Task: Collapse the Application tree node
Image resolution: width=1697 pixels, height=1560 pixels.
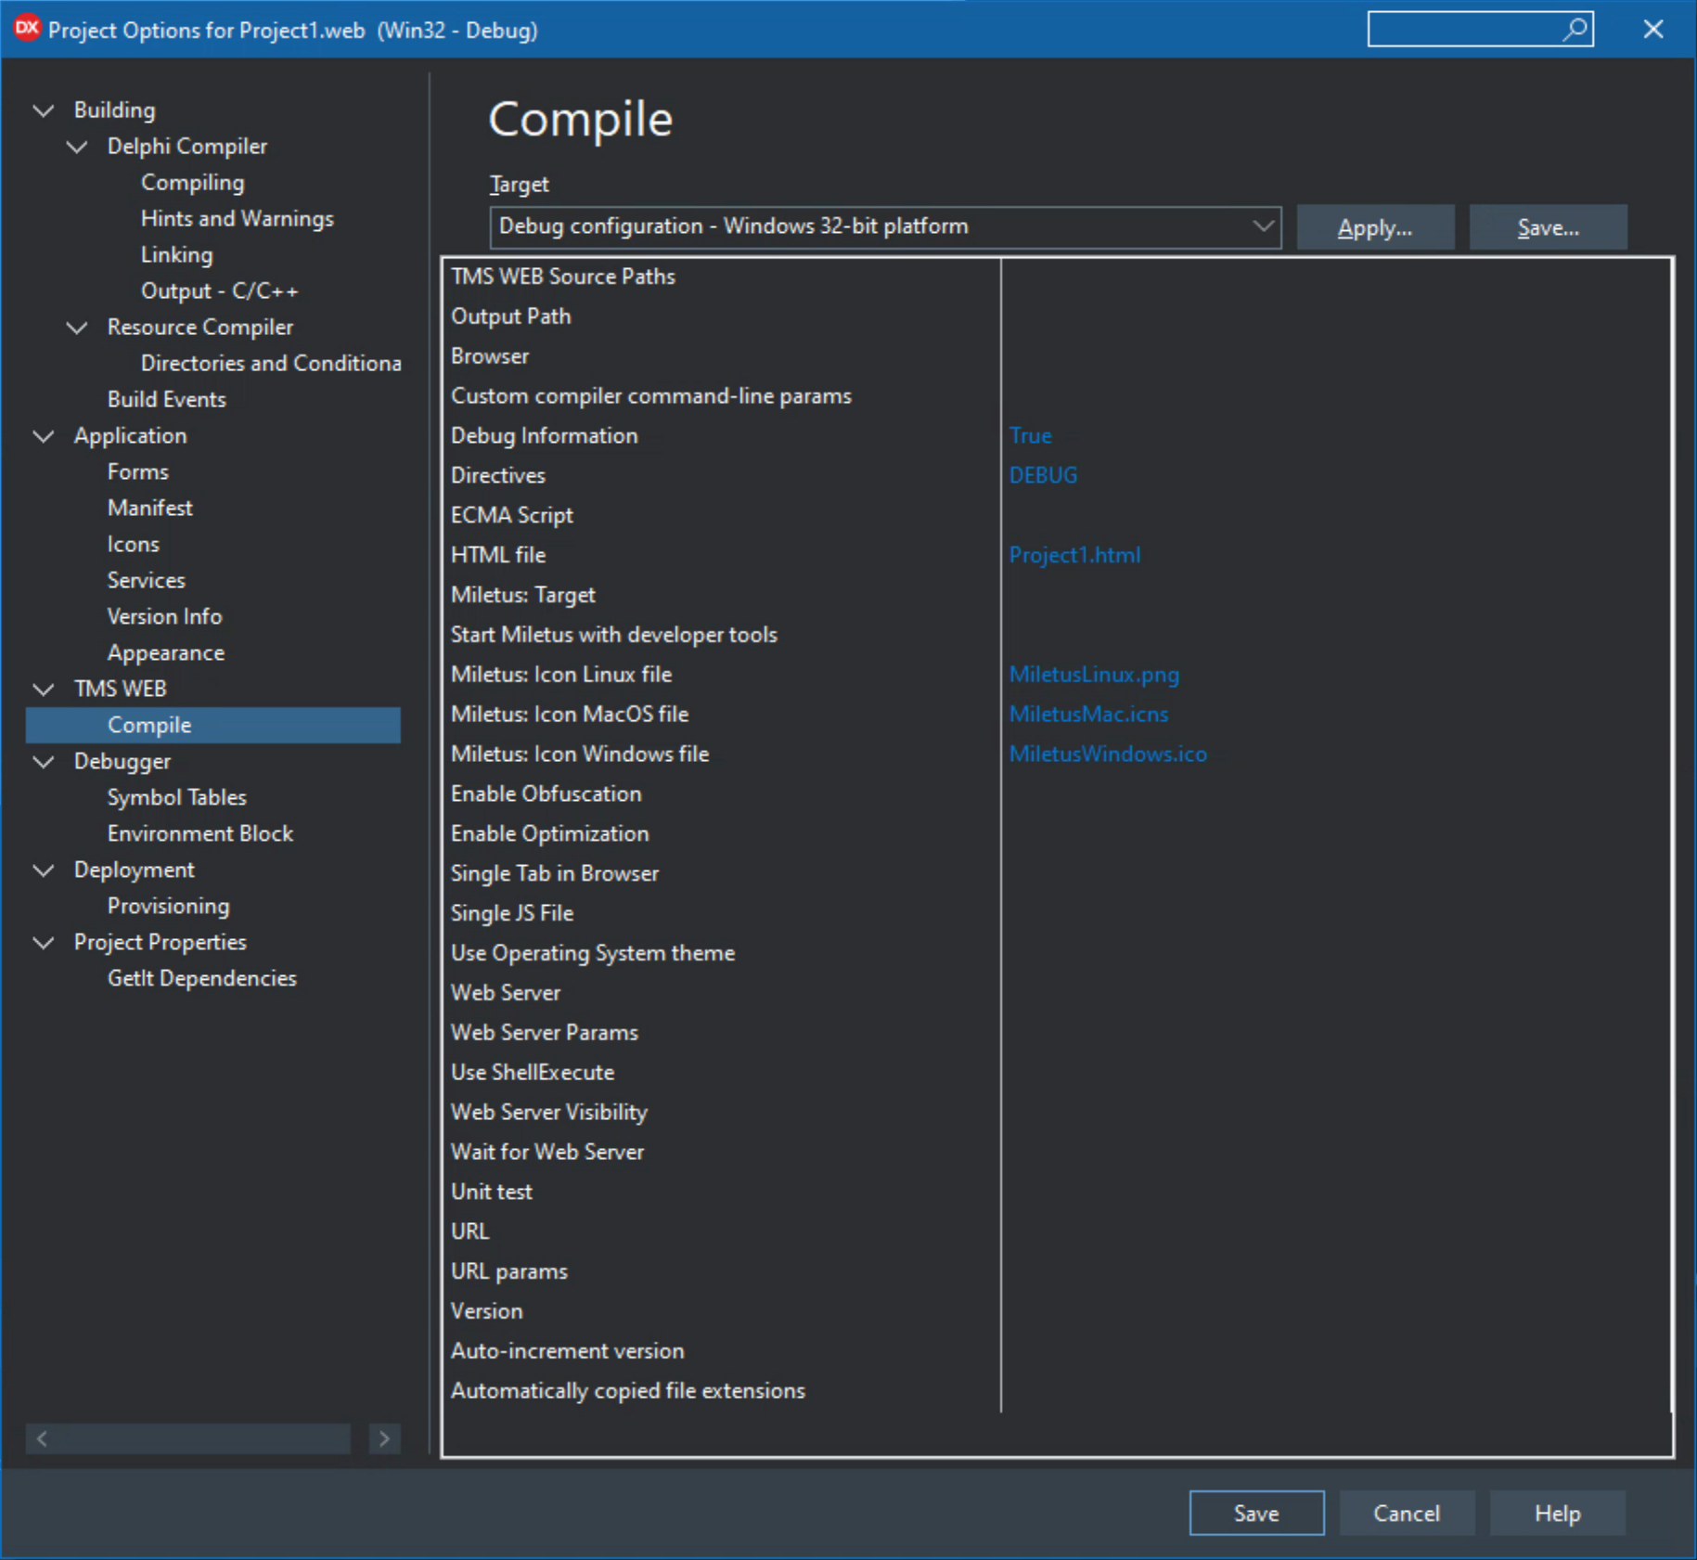Action: (x=44, y=436)
